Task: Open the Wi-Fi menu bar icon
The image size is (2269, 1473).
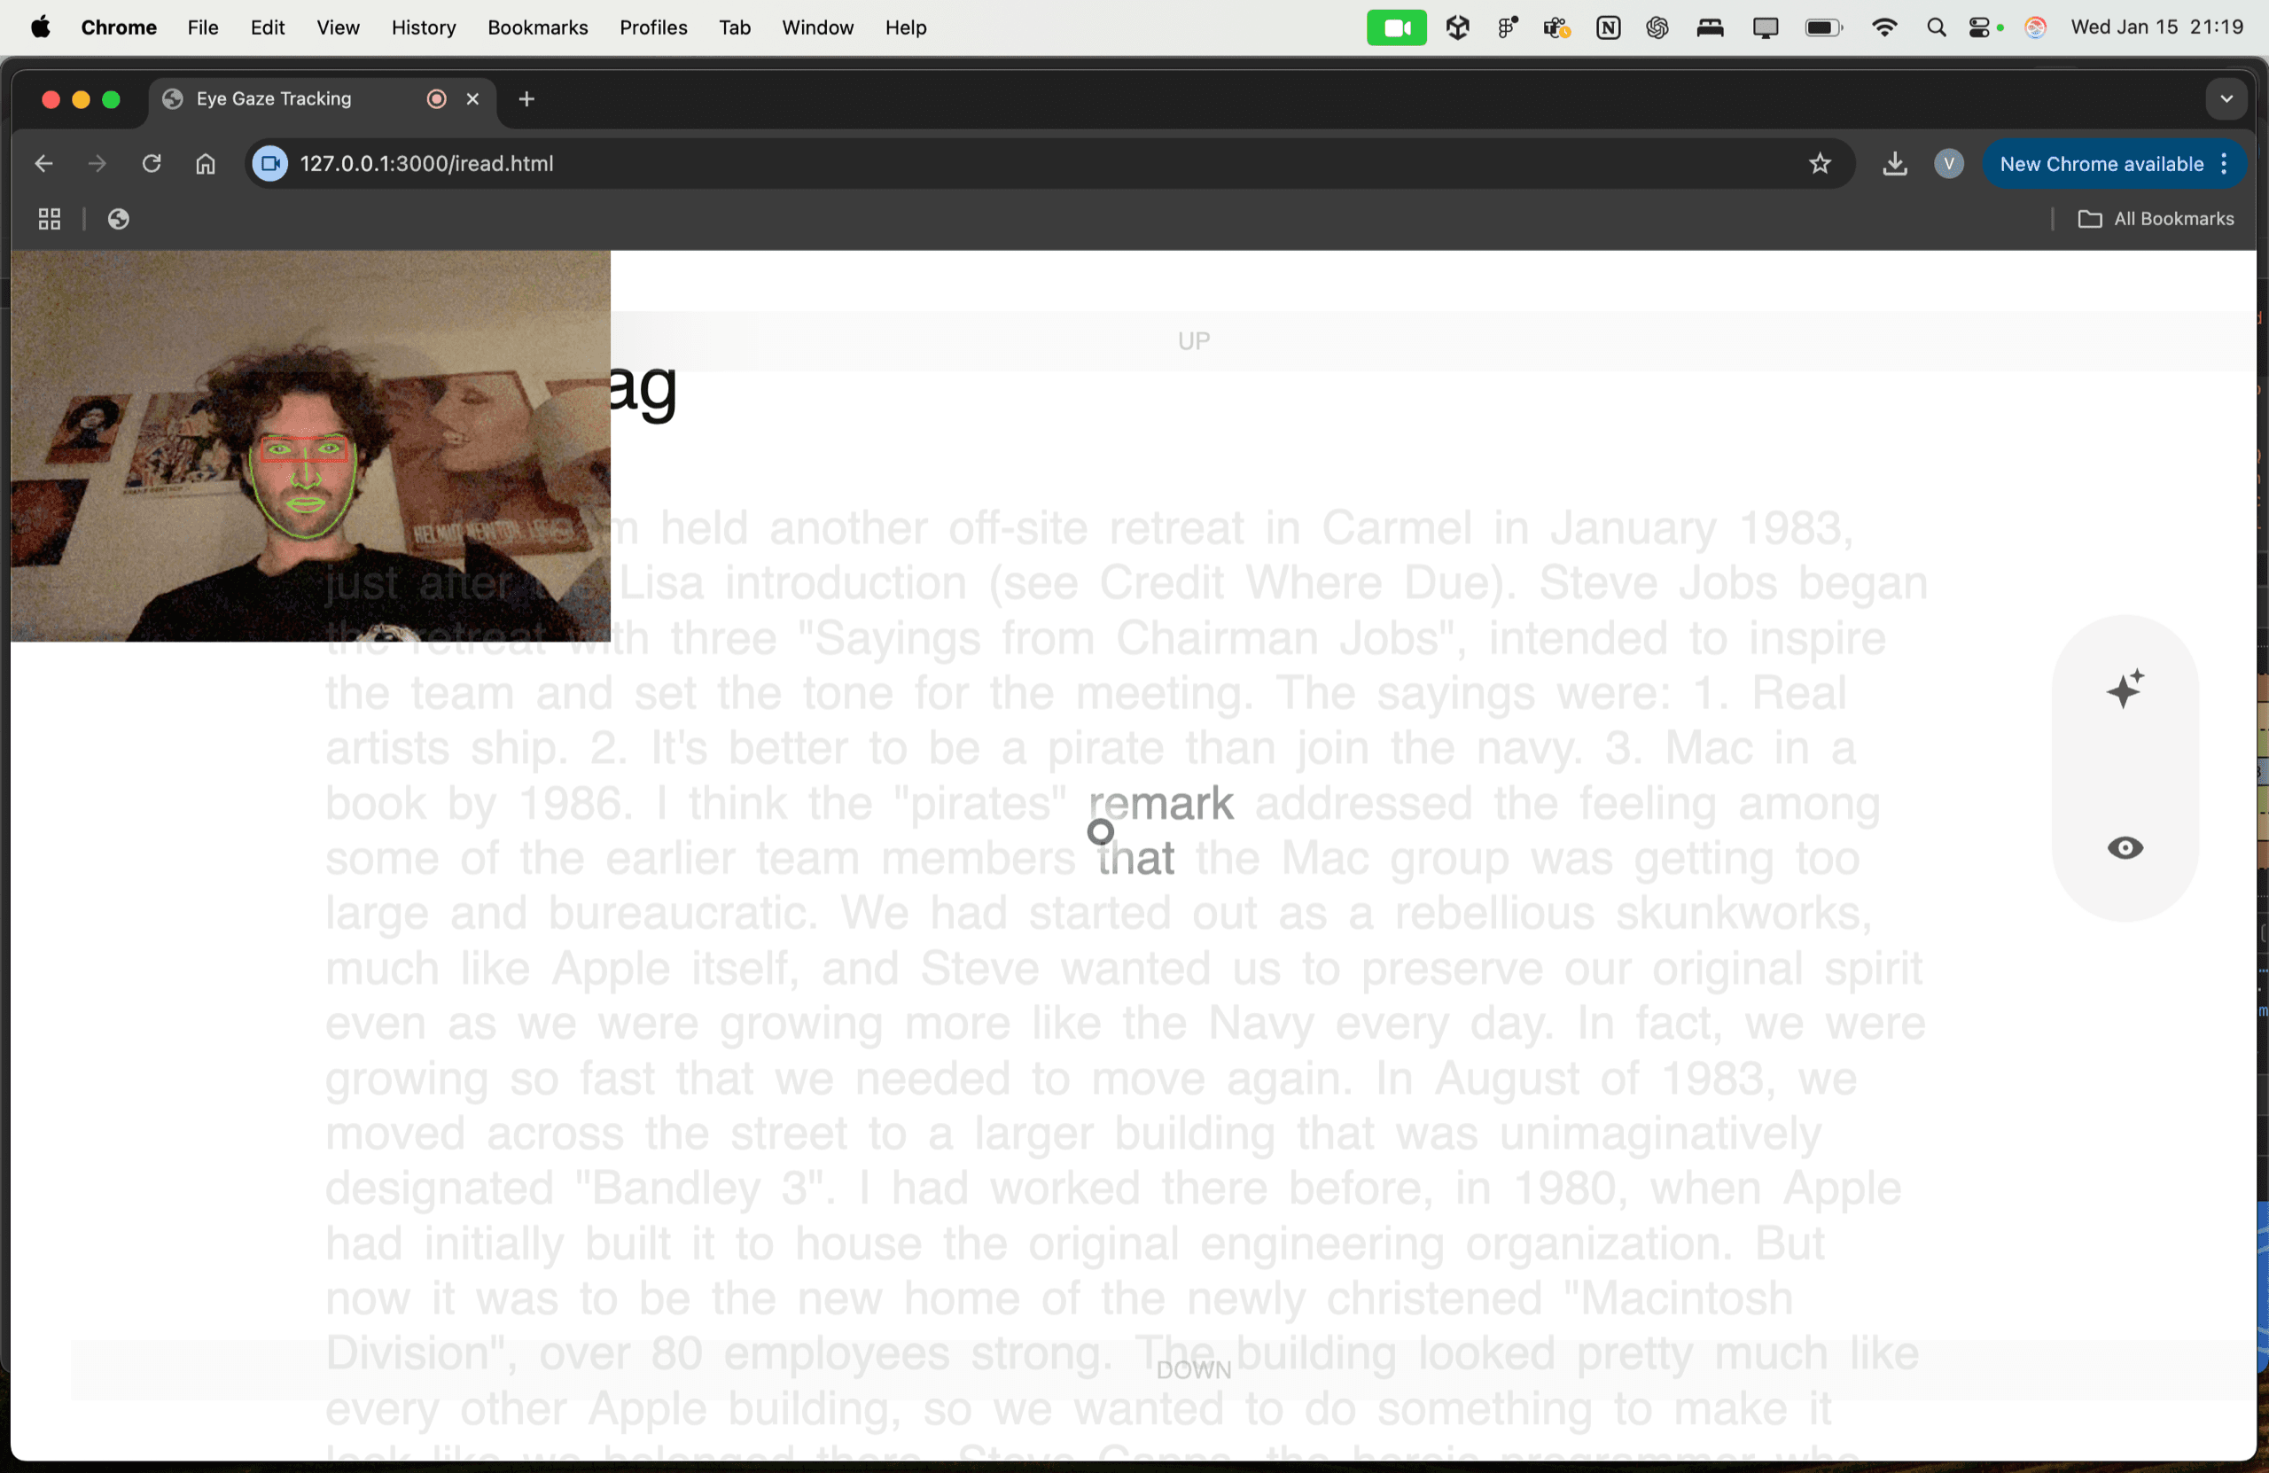Action: (x=1883, y=27)
